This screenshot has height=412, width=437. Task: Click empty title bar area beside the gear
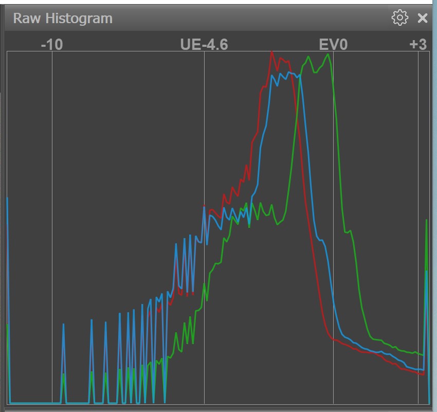(x=257, y=19)
